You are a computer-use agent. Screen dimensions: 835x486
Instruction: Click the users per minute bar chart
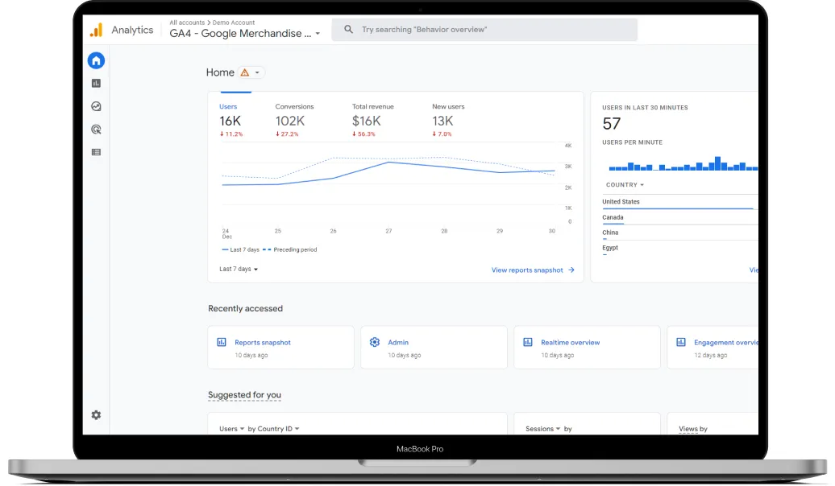pos(683,163)
